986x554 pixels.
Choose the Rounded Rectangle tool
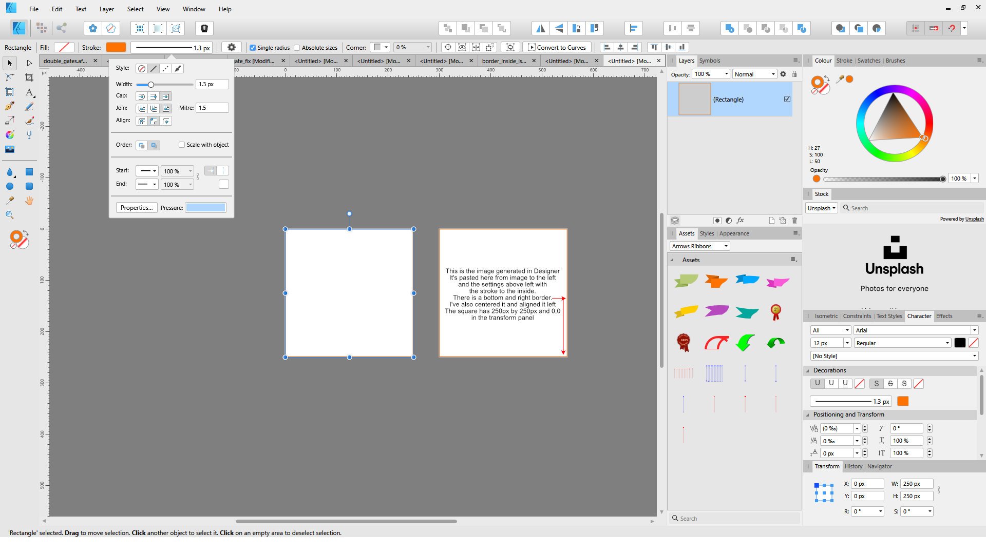pos(29,186)
